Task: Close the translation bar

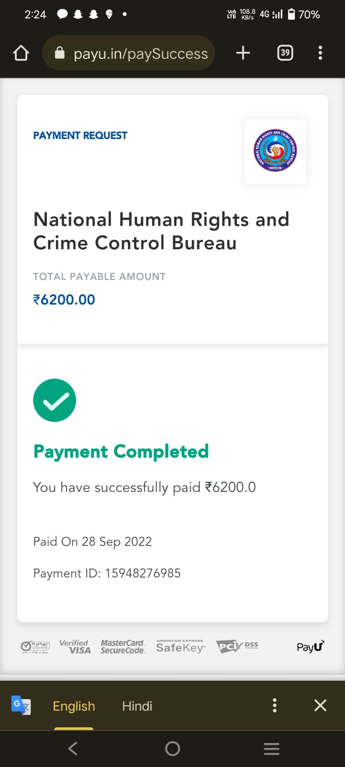Action: click(320, 705)
